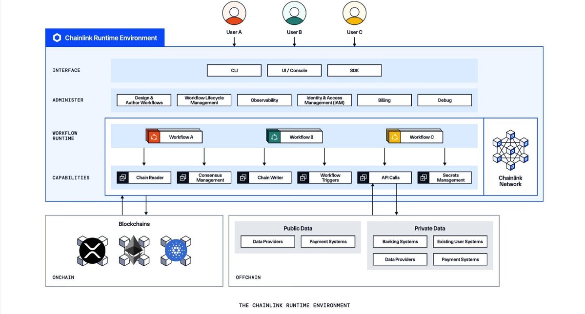This screenshot has width=585, height=314.
Task: Click the green Workflow B icon
Action: pos(274,137)
